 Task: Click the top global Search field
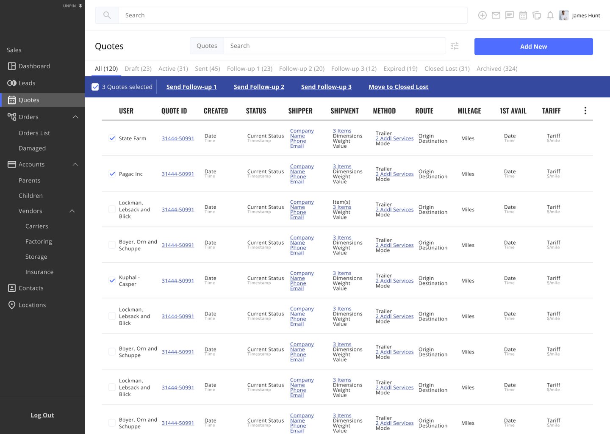click(x=293, y=15)
